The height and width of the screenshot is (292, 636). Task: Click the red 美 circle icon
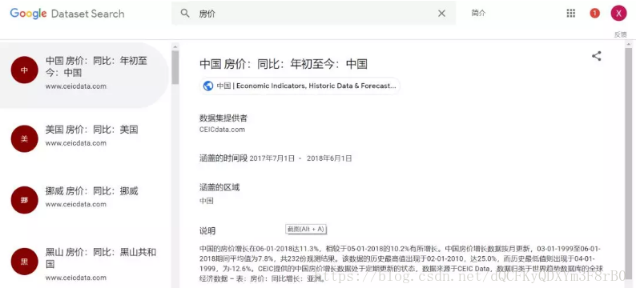(24, 139)
